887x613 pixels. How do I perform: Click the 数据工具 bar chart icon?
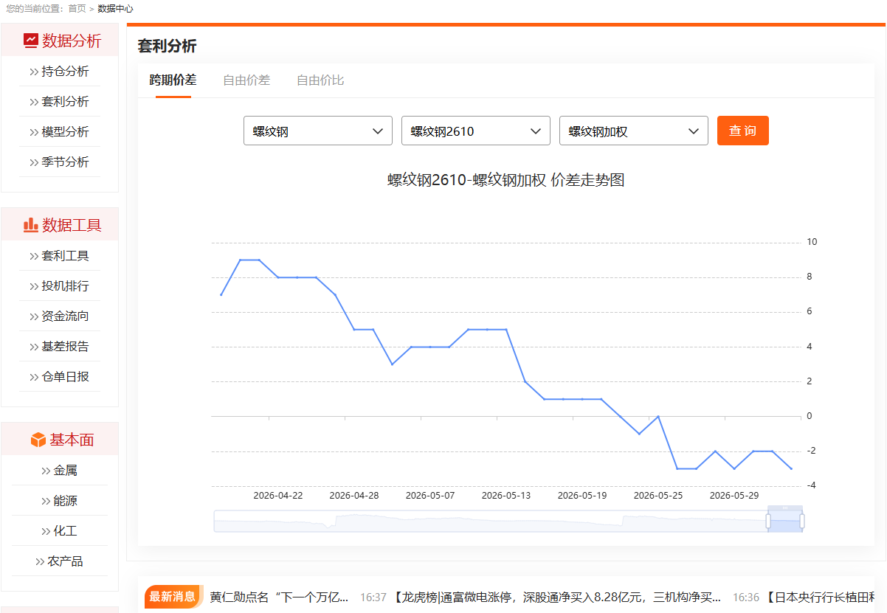coord(30,225)
